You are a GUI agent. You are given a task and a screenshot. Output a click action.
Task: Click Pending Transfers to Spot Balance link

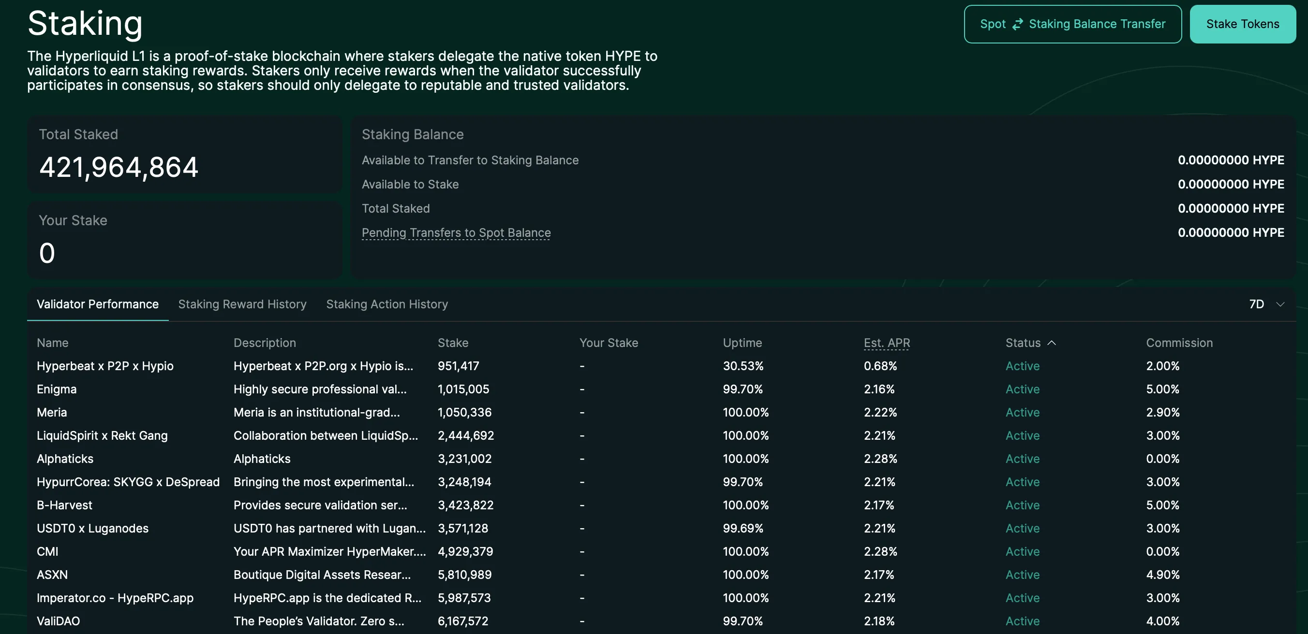tap(456, 233)
